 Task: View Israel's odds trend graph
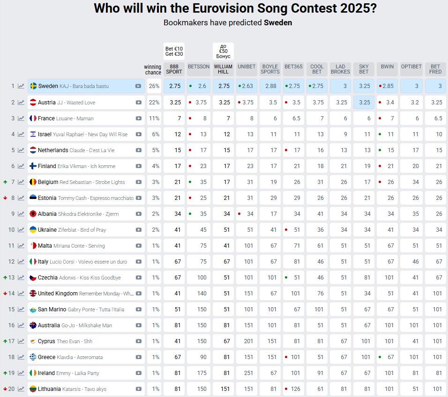[21, 134]
